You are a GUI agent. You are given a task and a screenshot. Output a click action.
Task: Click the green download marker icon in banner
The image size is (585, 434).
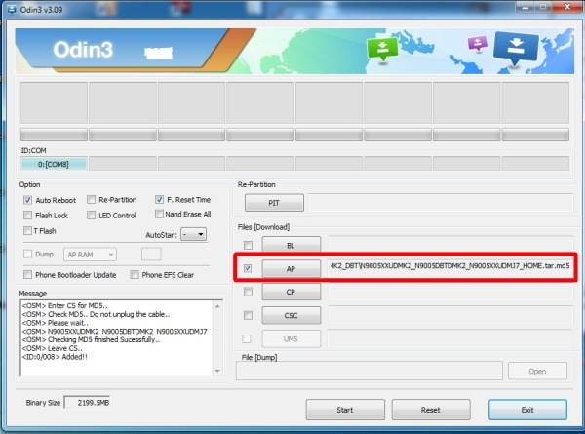click(x=382, y=50)
